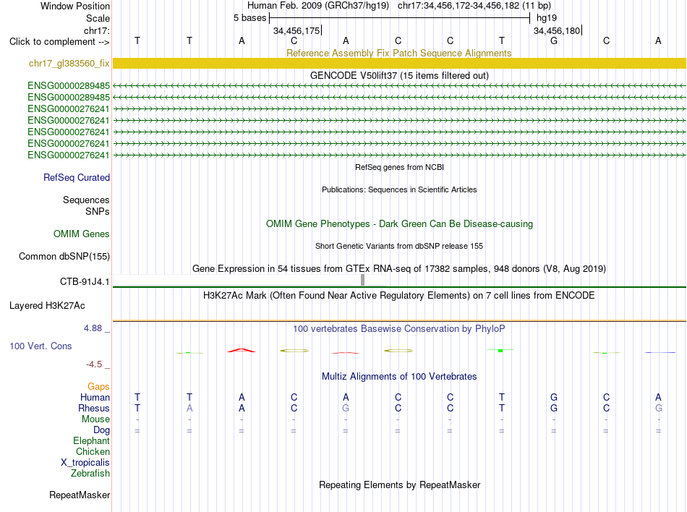The height and width of the screenshot is (512, 687).
Task: Click the 'chr17:34,456,172-34,456,182 (11 bp)' position text
Action: tap(474, 6)
